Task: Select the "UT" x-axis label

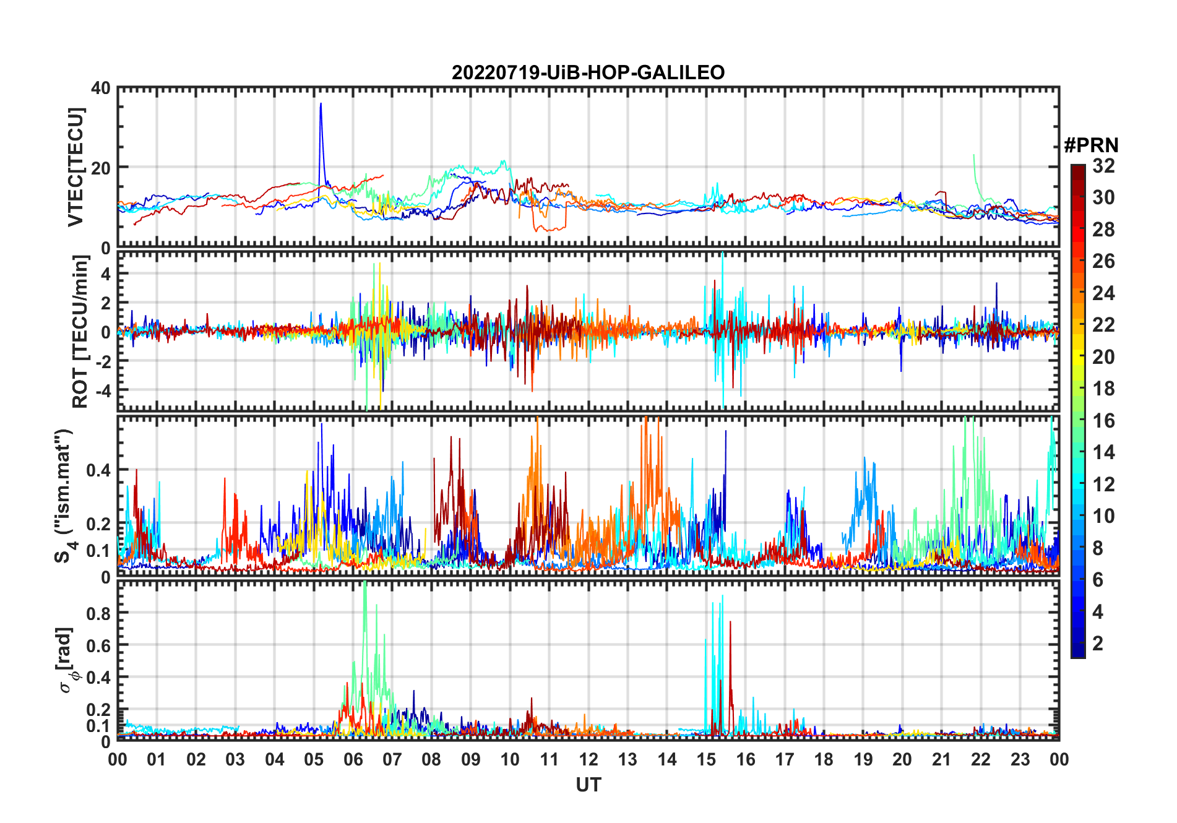Action: 588,785
